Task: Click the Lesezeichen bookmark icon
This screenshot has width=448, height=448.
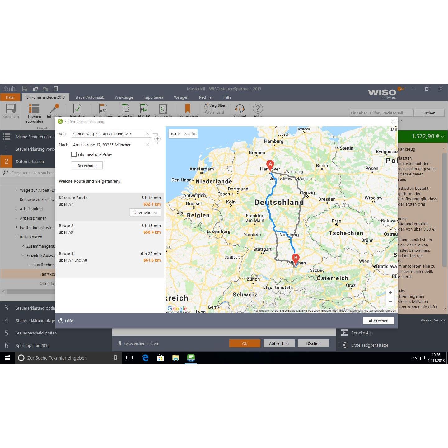Action: tap(188, 109)
